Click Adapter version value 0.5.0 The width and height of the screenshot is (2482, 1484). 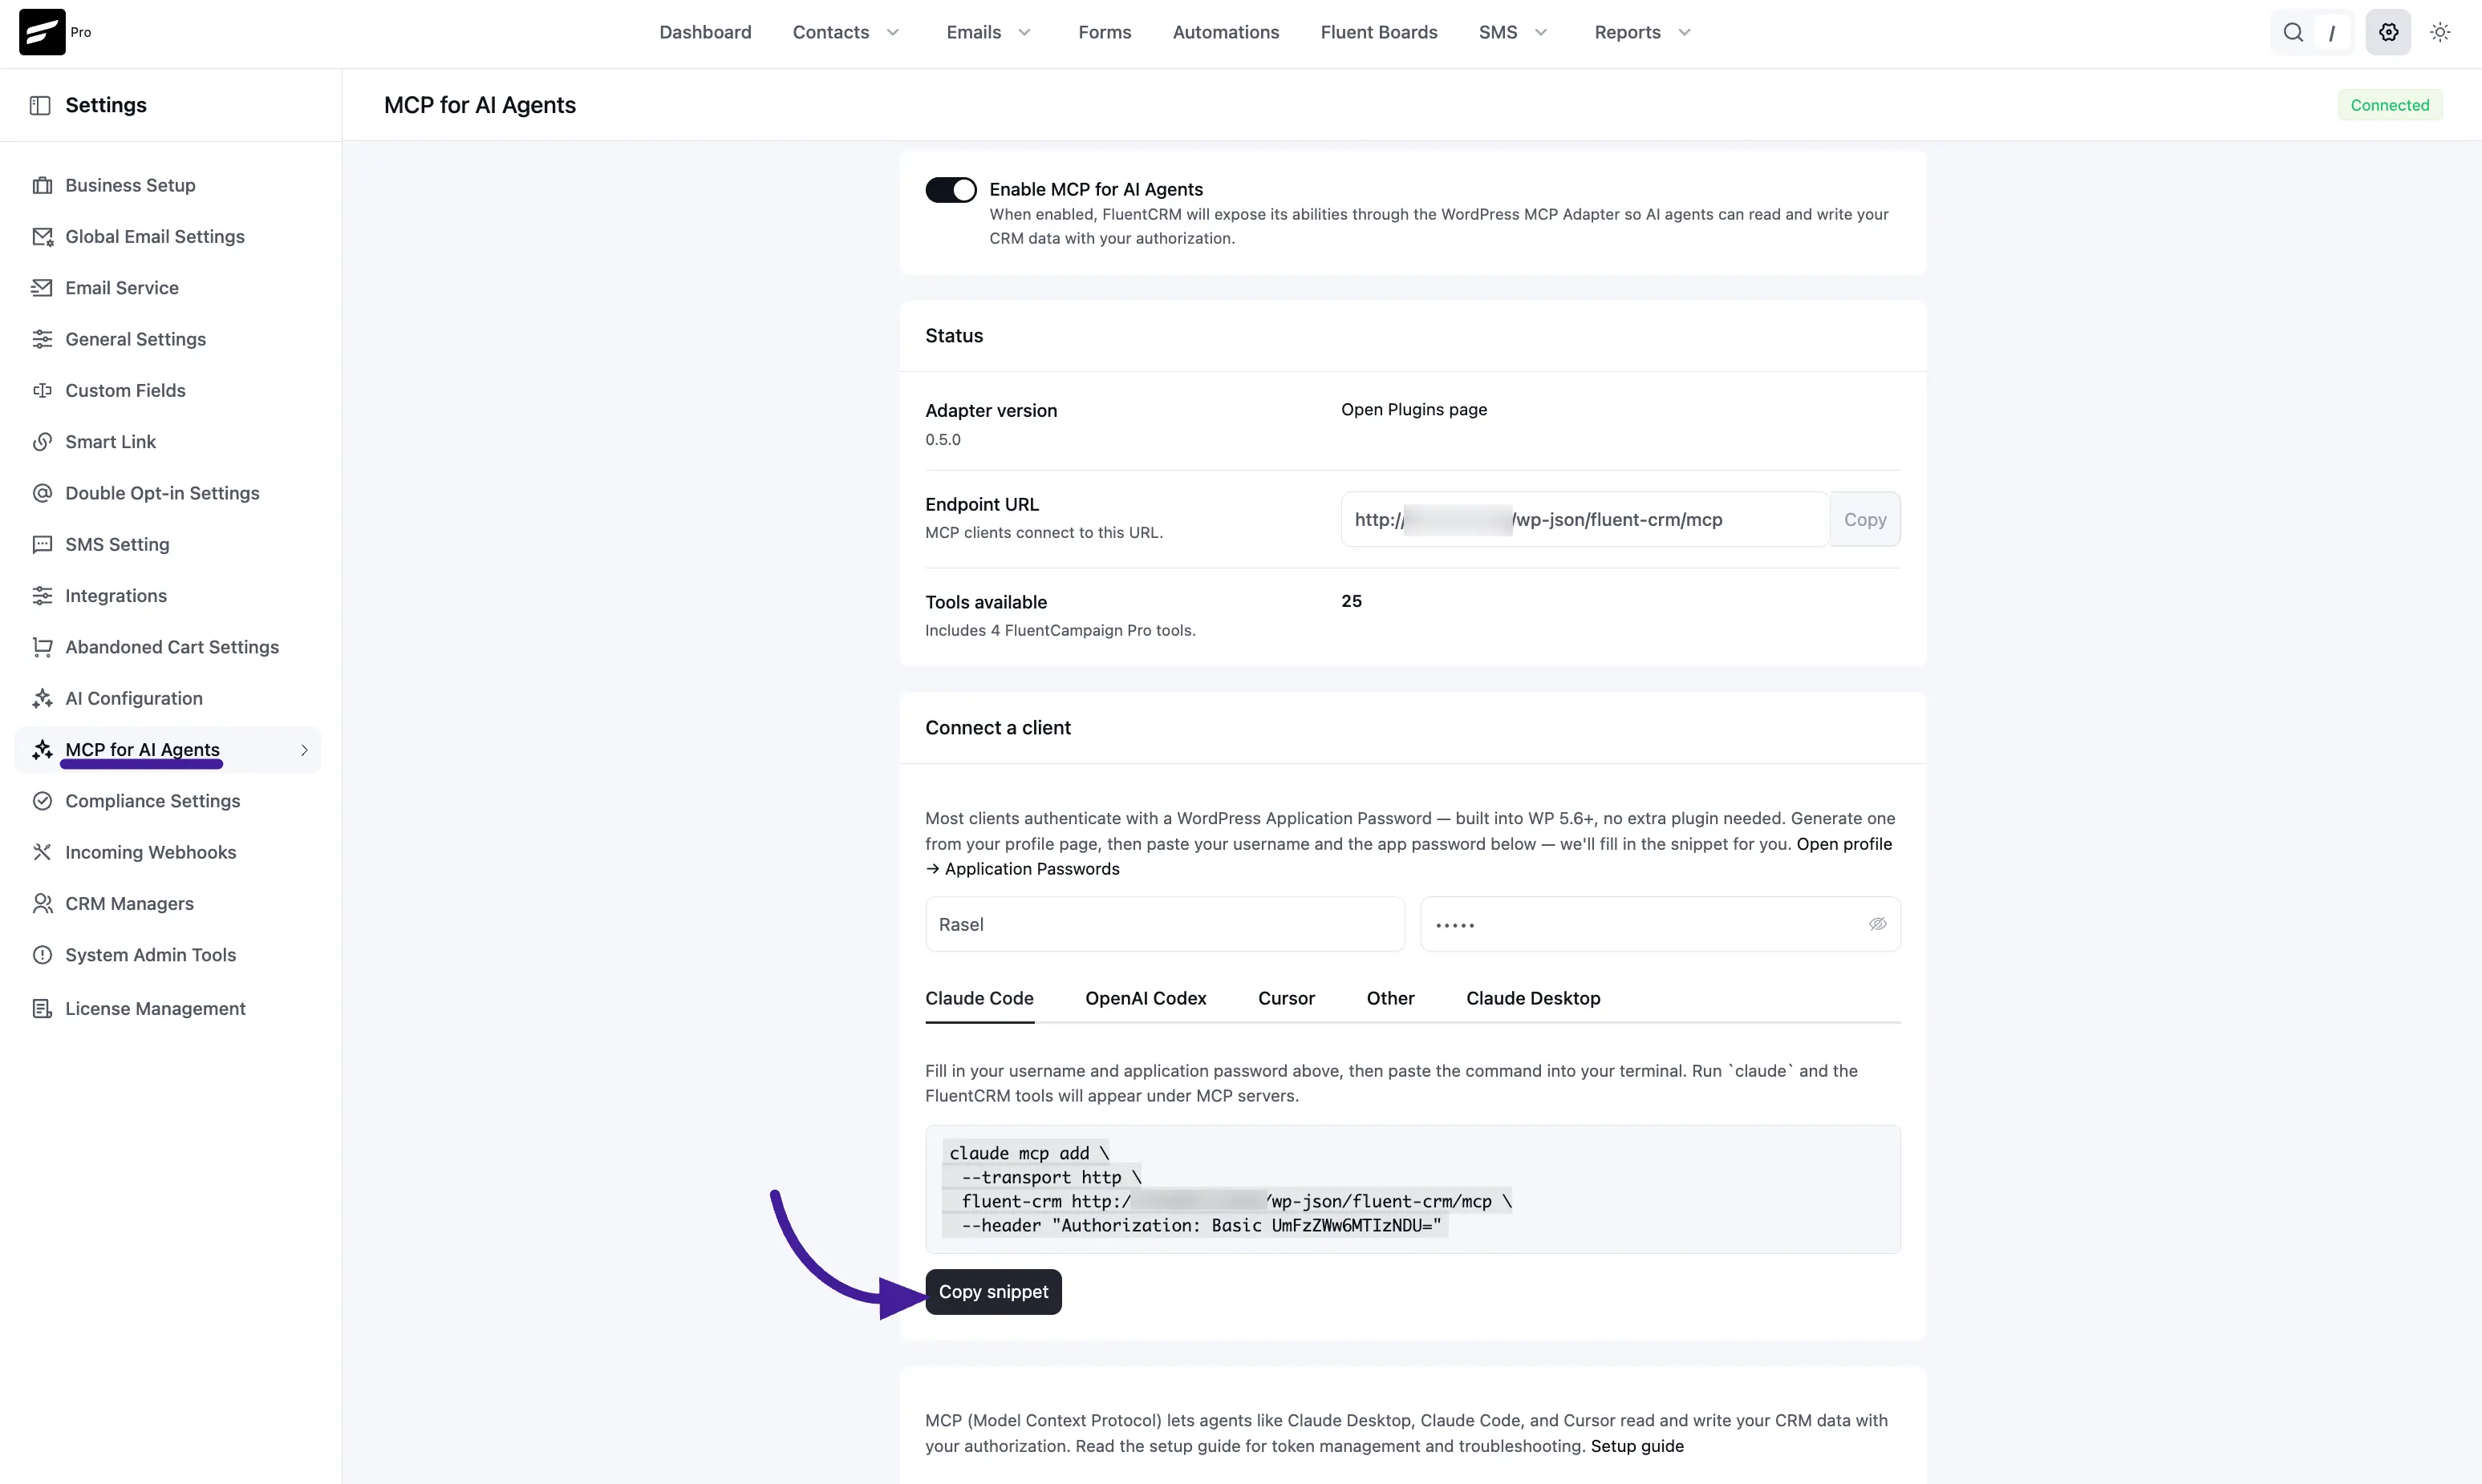click(x=943, y=439)
